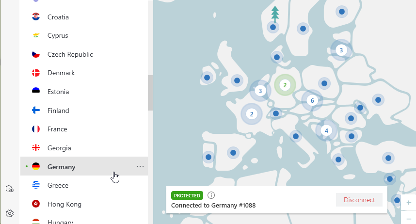Open Germany's three-dot options menu

[140, 167]
